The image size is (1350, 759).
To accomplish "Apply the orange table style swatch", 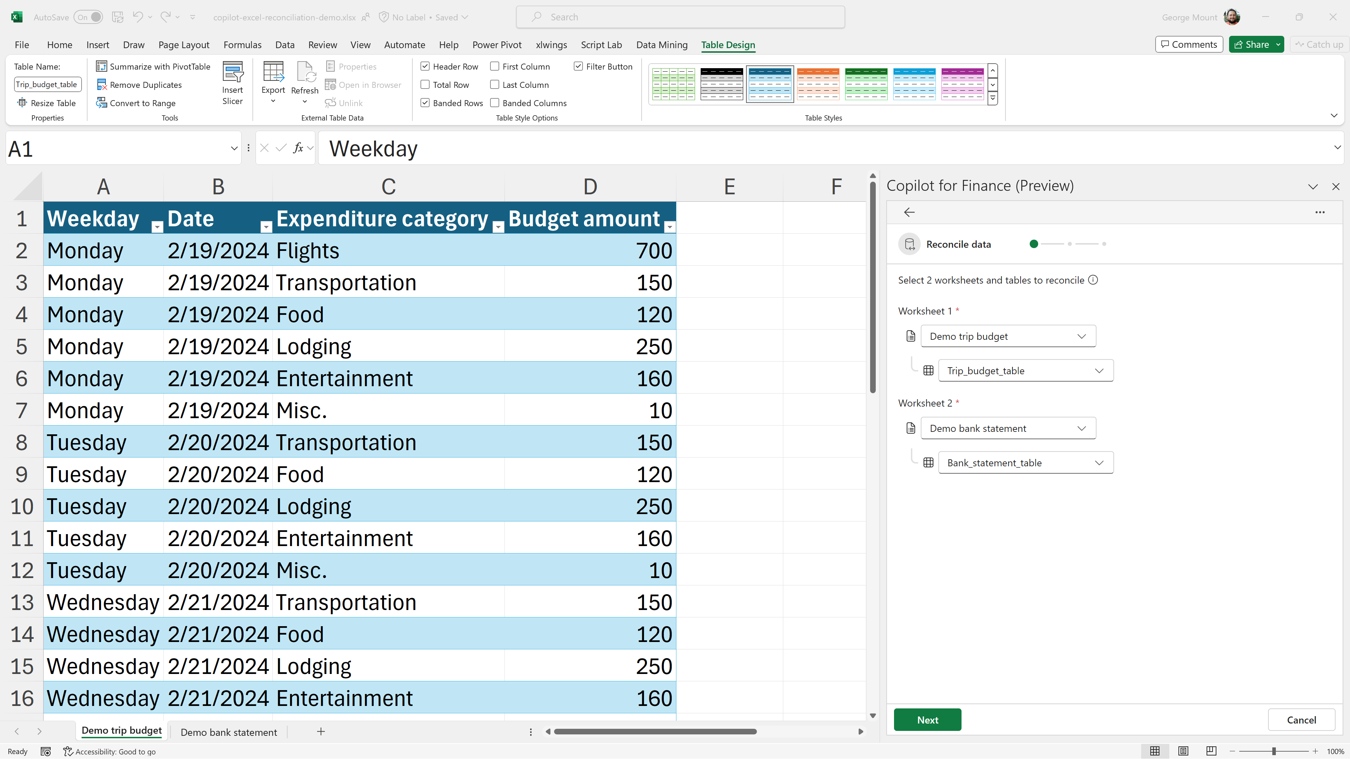I will tap(817, 84).
